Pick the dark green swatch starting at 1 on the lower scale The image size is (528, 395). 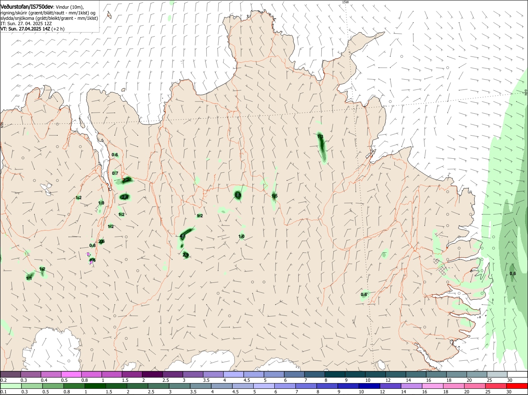(x=95, y=386)
